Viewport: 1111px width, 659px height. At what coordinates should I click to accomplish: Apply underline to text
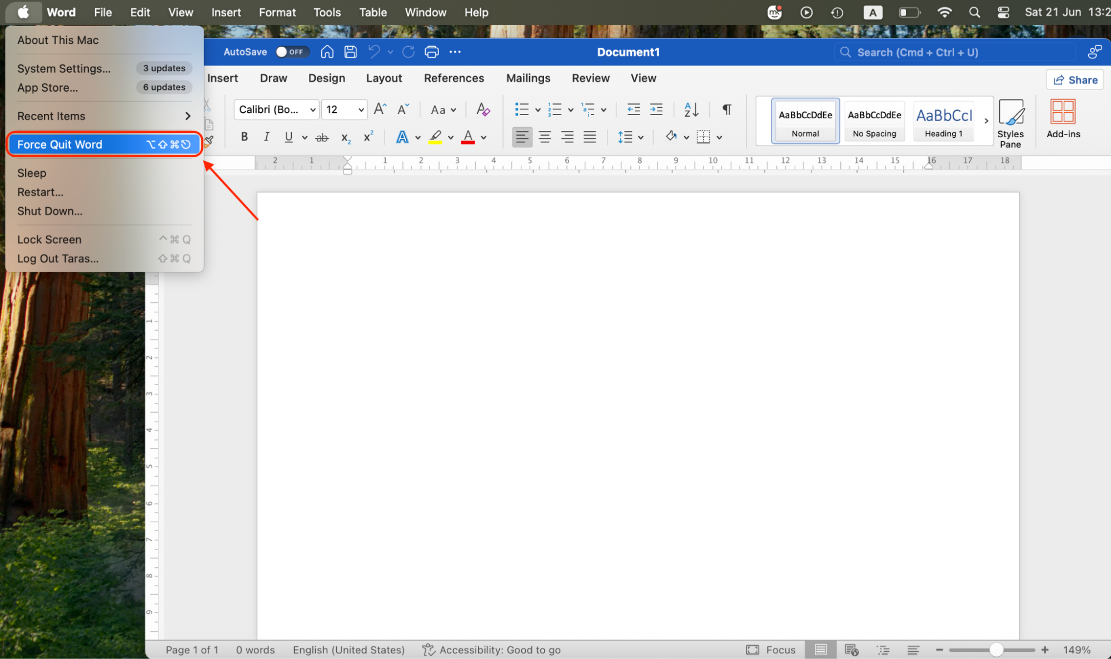pos(288,137)
